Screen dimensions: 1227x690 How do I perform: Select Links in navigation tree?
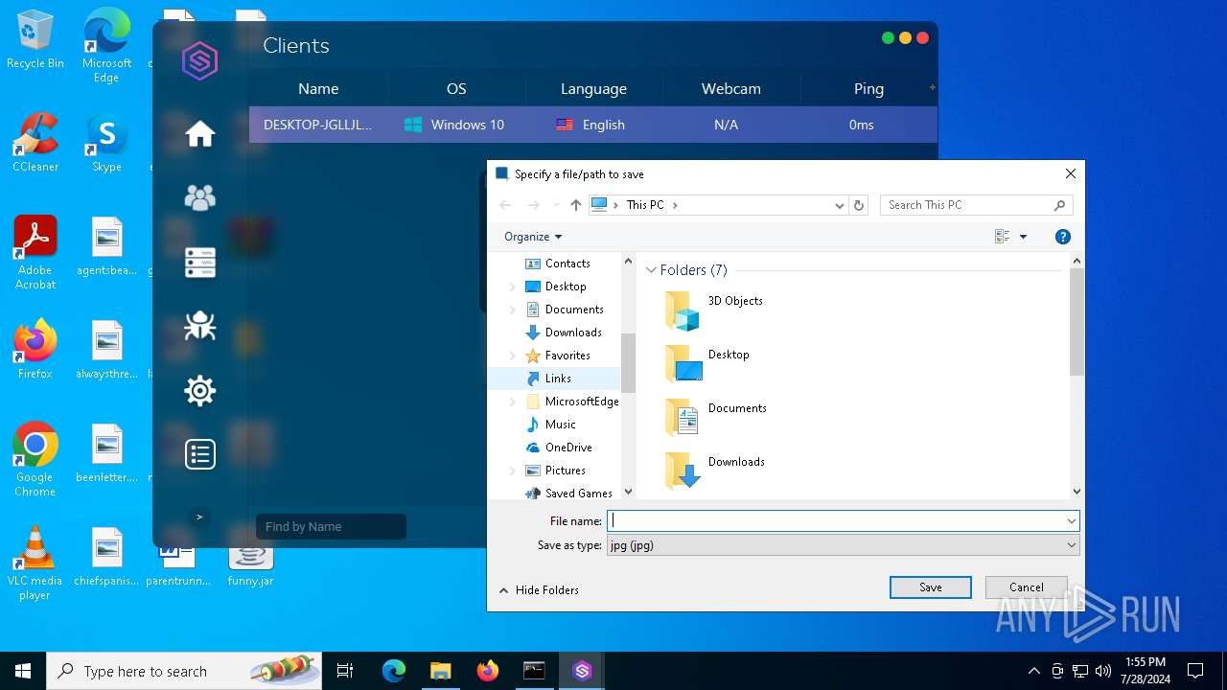pyautogui.click(x=558, y=379)
